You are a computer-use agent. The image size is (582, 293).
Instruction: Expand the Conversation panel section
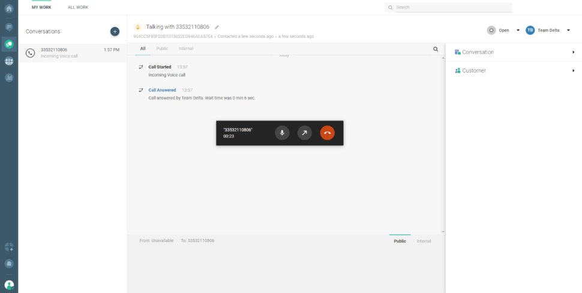click(x=514, y=52)
